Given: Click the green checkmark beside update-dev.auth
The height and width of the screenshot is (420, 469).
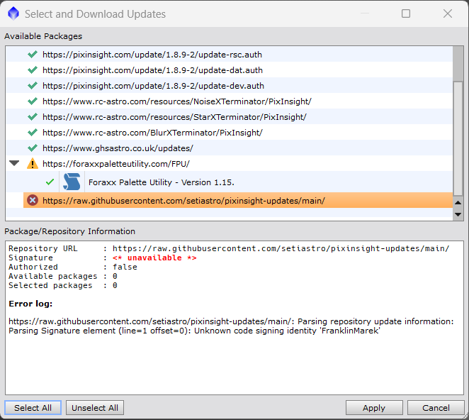Looking at the screenshot, I should 33,85.
